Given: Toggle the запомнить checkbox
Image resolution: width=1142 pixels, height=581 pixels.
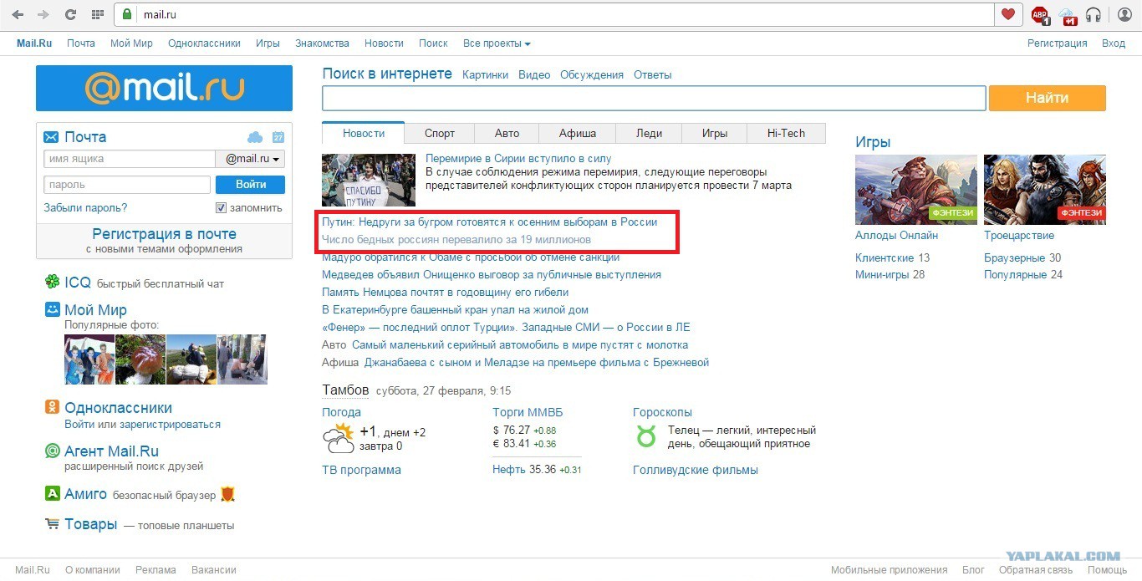Looking at the screenshot, I should pos(222,207).
